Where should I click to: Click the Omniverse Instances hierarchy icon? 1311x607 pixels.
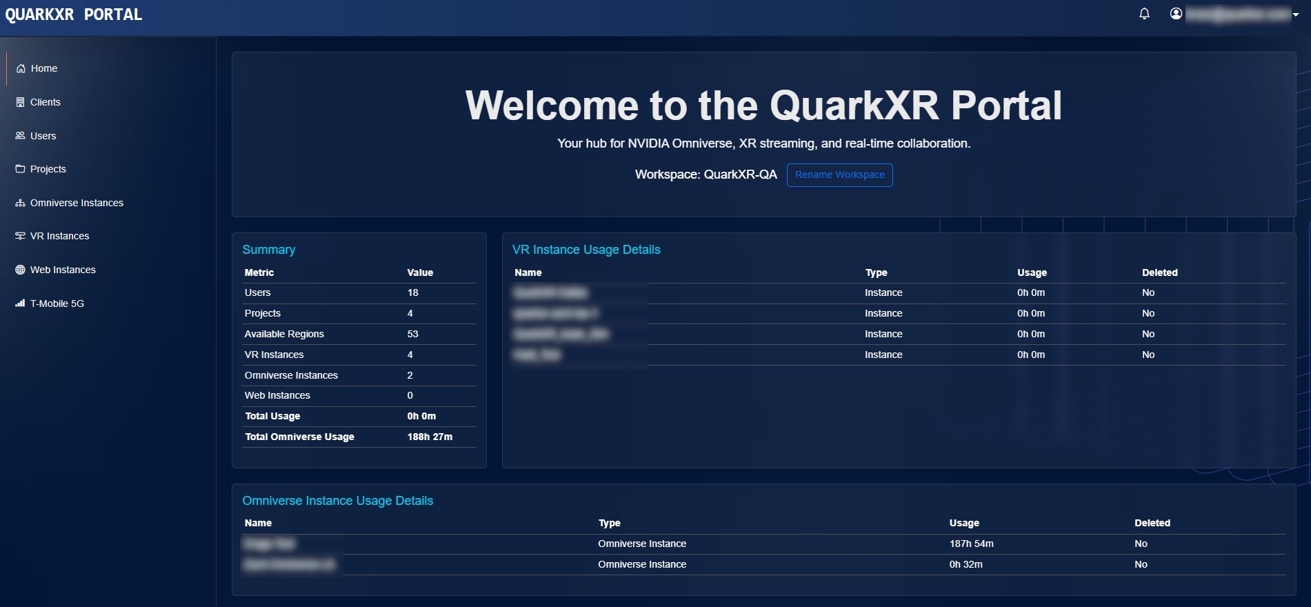tap(20, 203)
